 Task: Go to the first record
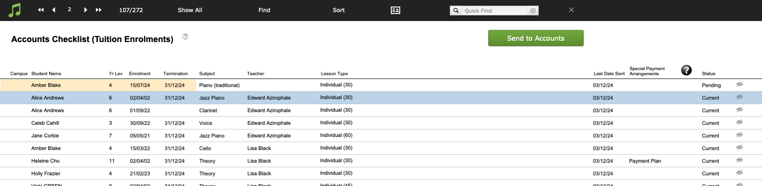click(41, 10)
